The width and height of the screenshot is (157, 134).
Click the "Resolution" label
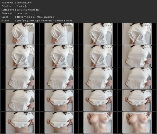8,10
